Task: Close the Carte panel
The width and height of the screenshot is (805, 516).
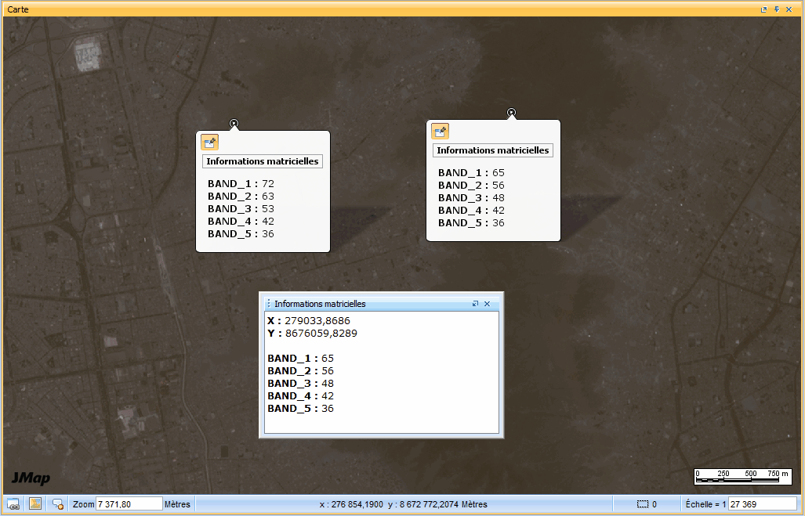Action: pyautogui.click(x=789, y=9)
